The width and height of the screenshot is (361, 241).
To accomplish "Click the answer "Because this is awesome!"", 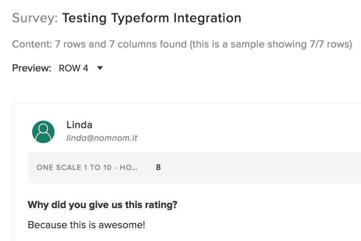I will click(x=87, y=225).
